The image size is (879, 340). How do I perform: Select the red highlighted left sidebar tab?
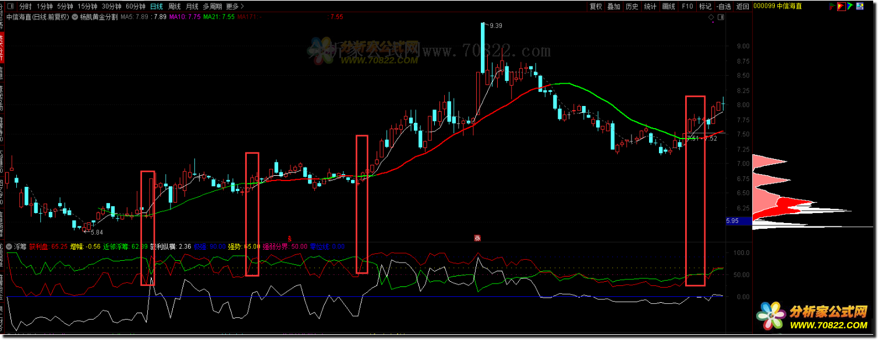pos(2,47)
